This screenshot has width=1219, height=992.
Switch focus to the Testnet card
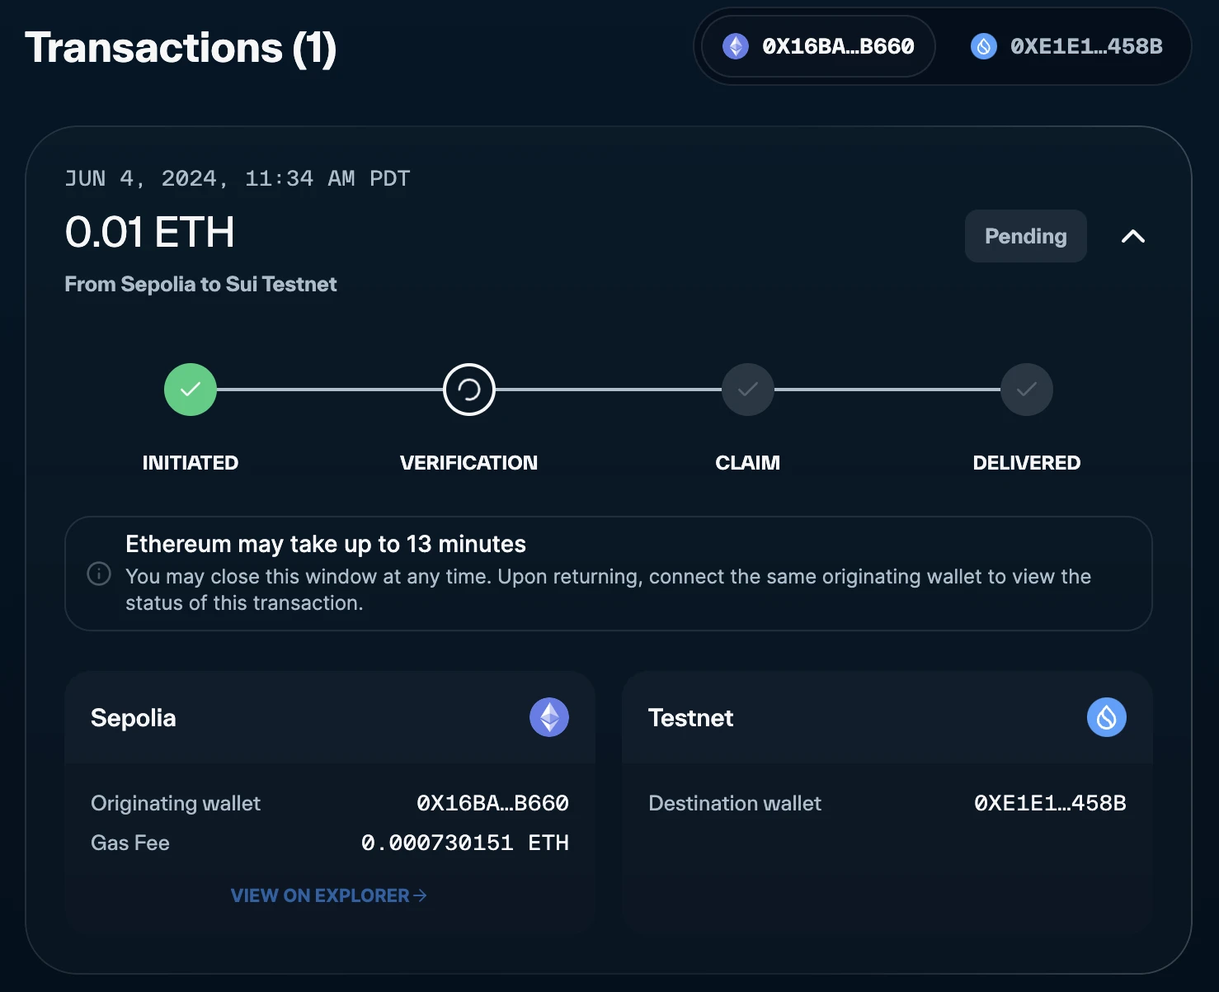[x=690, y=717]
